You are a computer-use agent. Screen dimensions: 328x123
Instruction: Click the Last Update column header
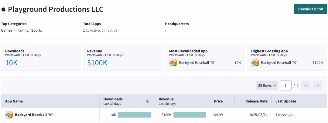(299, 101)
